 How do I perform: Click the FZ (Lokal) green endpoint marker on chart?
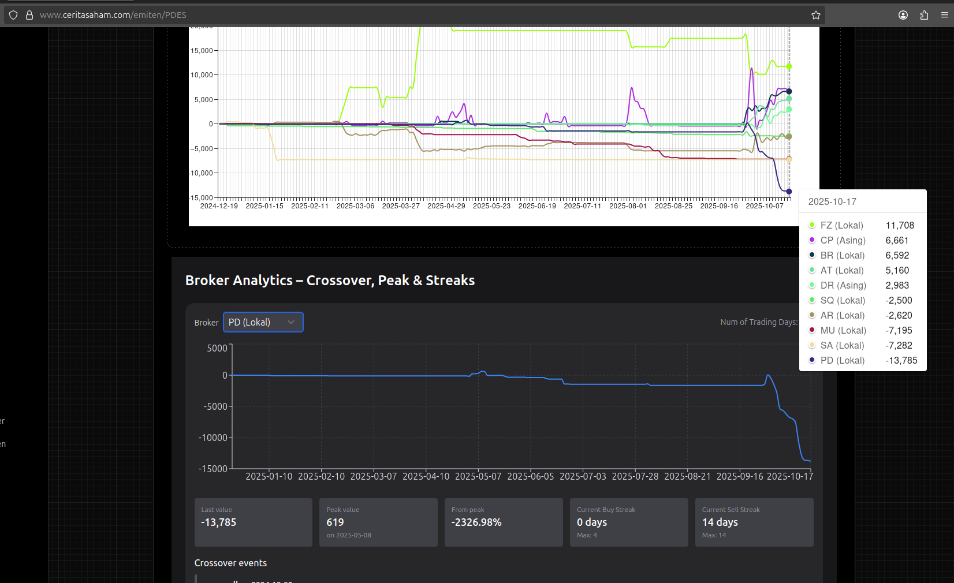(x=789, y=66)
